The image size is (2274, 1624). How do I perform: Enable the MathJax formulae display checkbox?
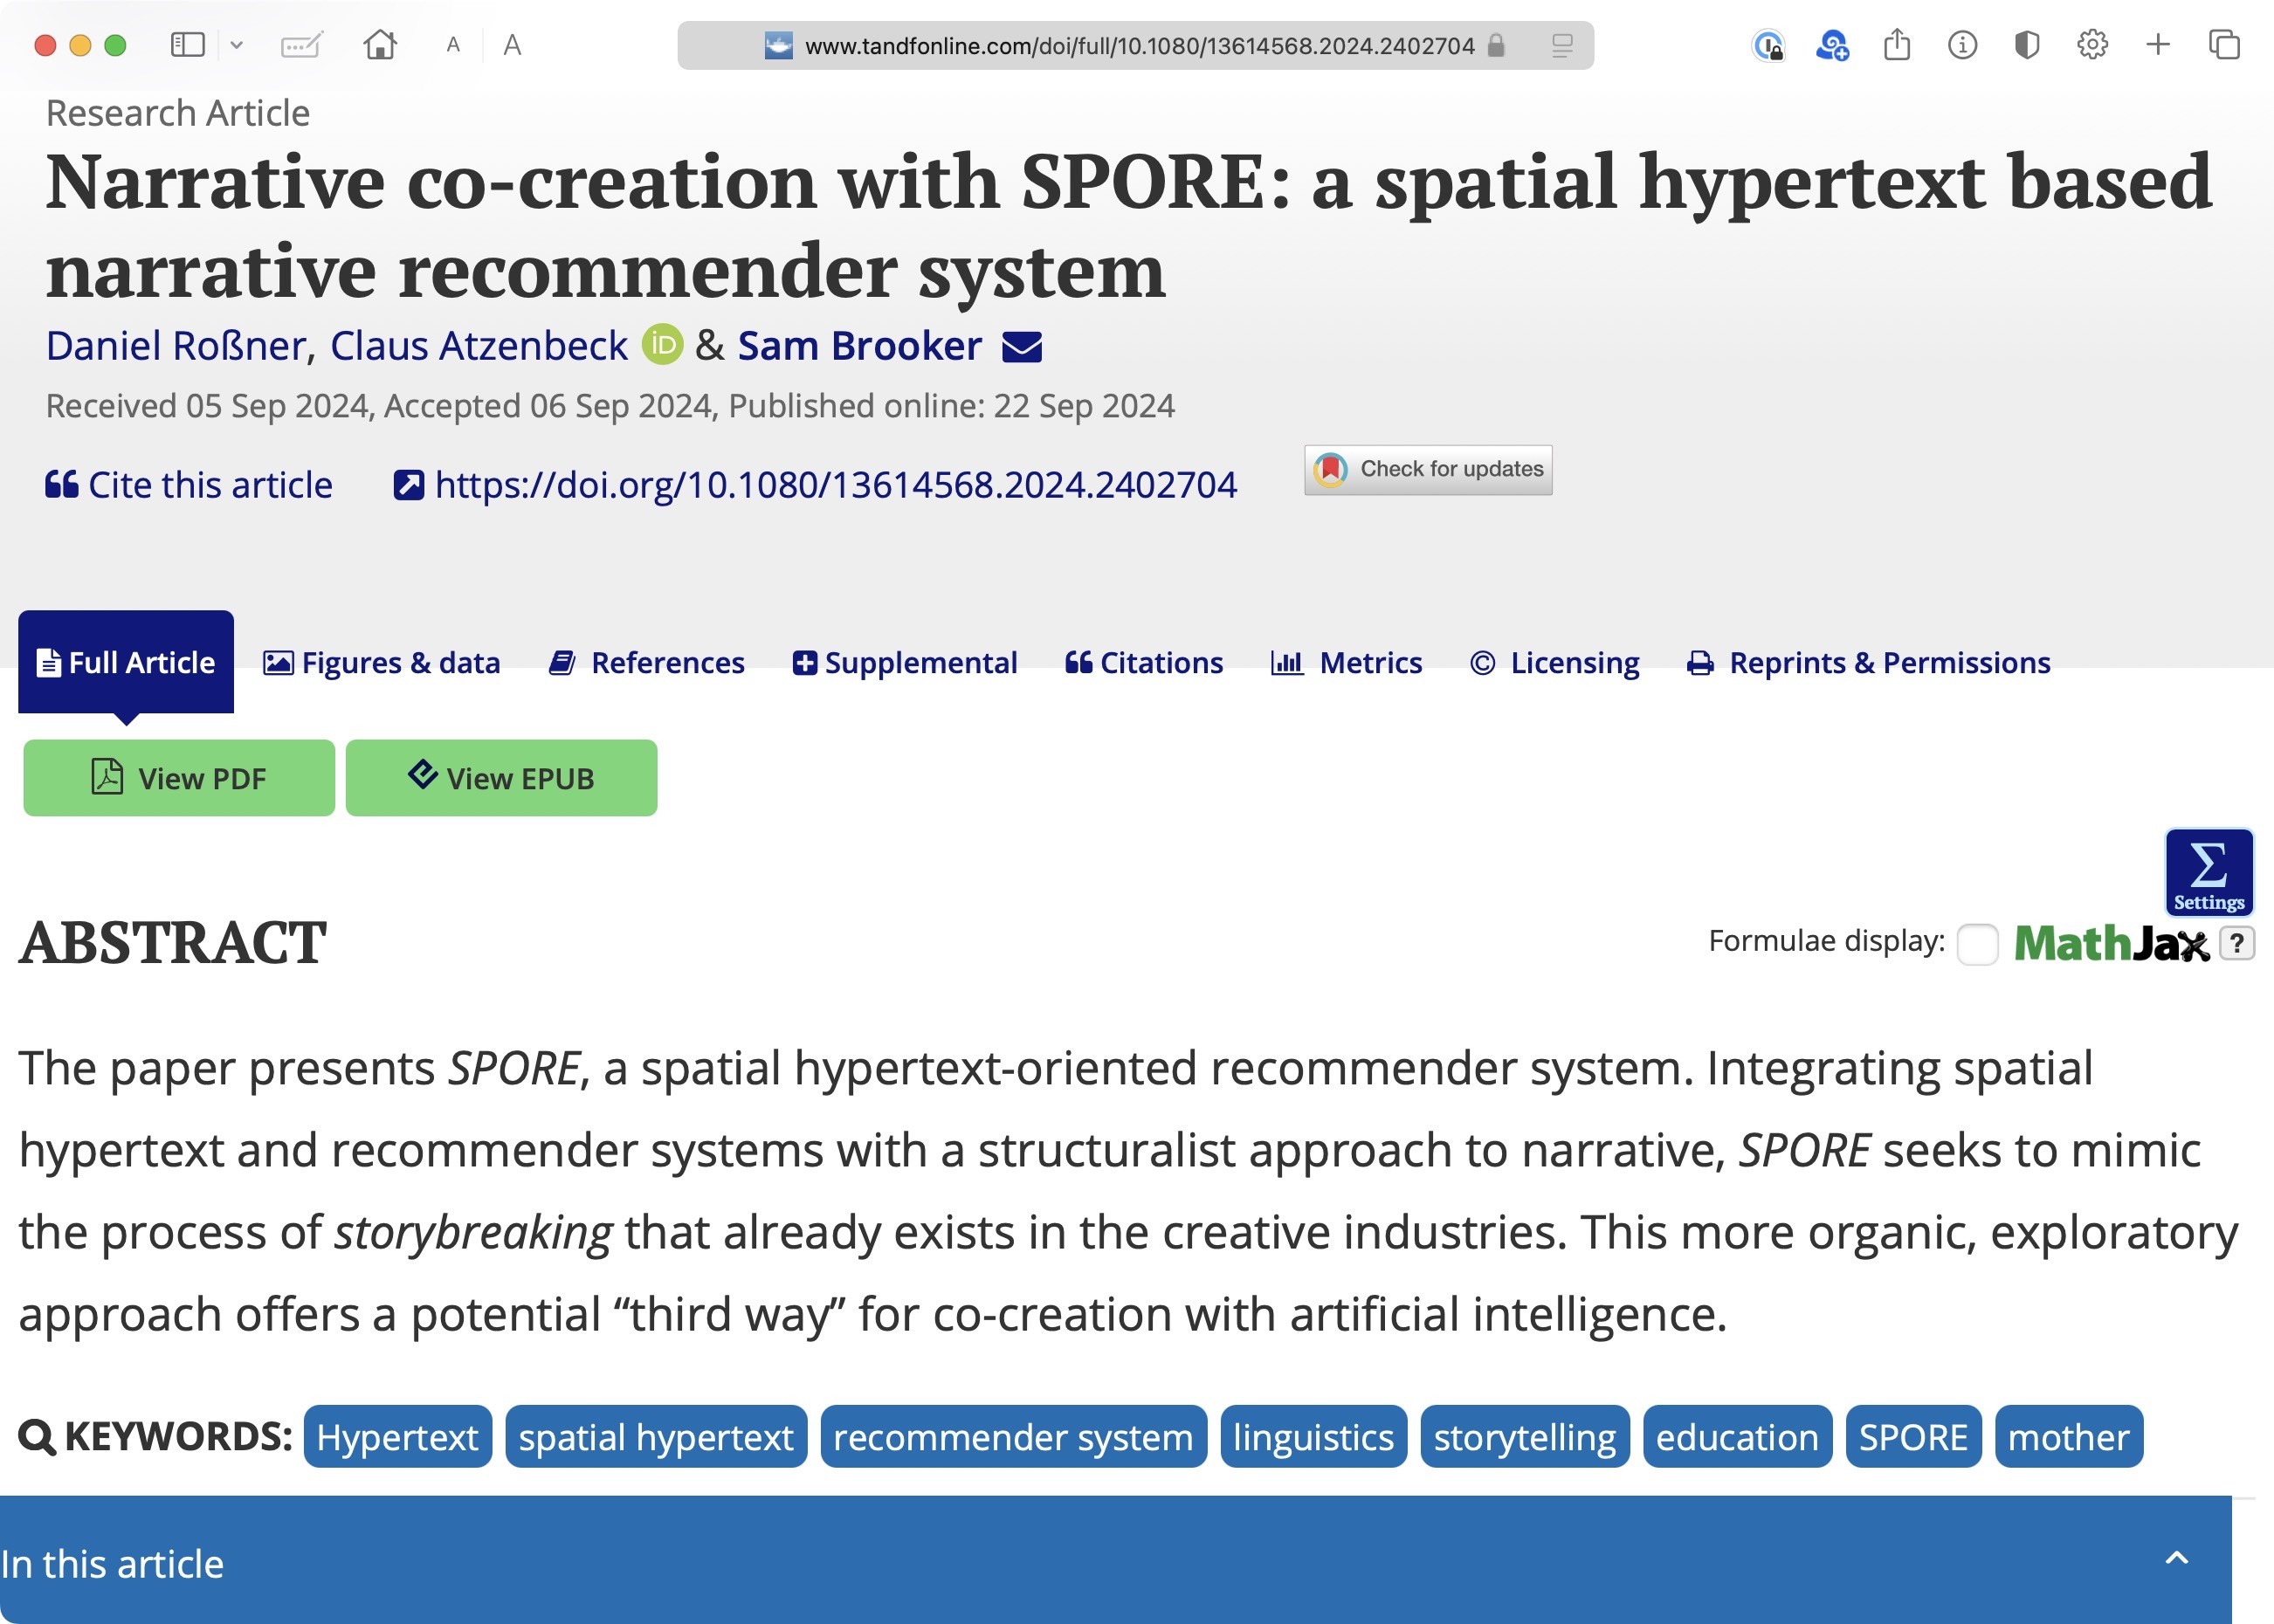point(1976,943)
